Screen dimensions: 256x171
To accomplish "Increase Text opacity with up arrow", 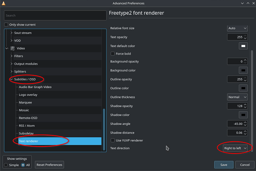I will point(245,36).
